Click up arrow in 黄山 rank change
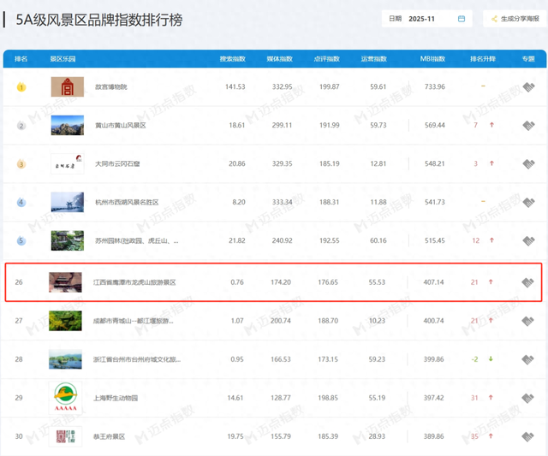Image resolution: width=548 pixels, height=456 pixels. coord(491,125)
